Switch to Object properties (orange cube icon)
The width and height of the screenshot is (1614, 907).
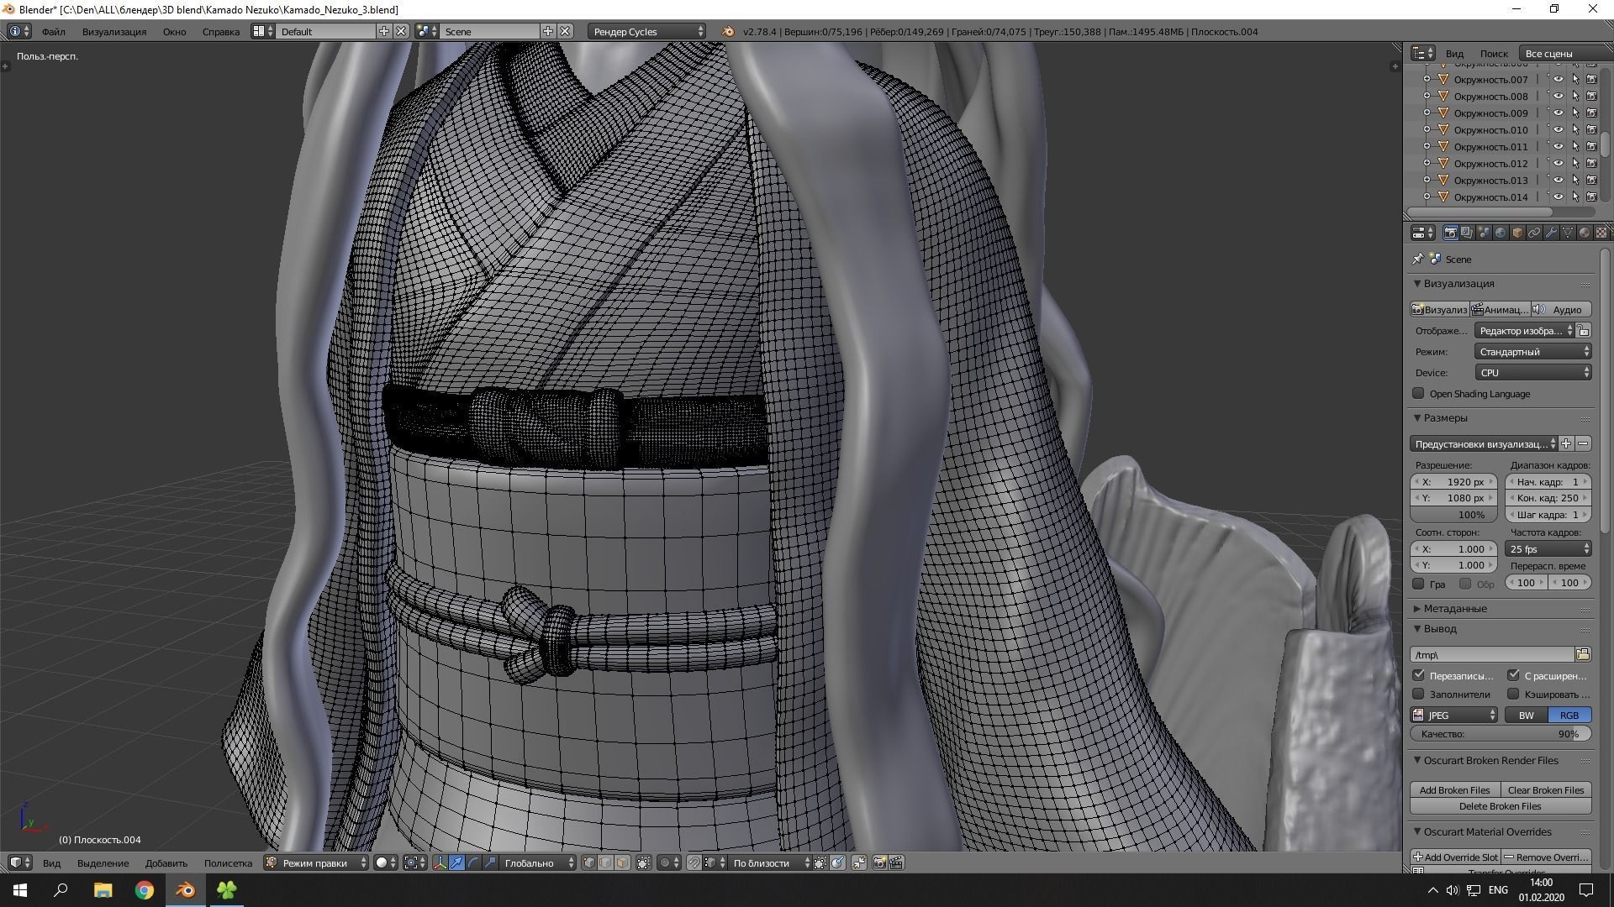click(1517, 233)
